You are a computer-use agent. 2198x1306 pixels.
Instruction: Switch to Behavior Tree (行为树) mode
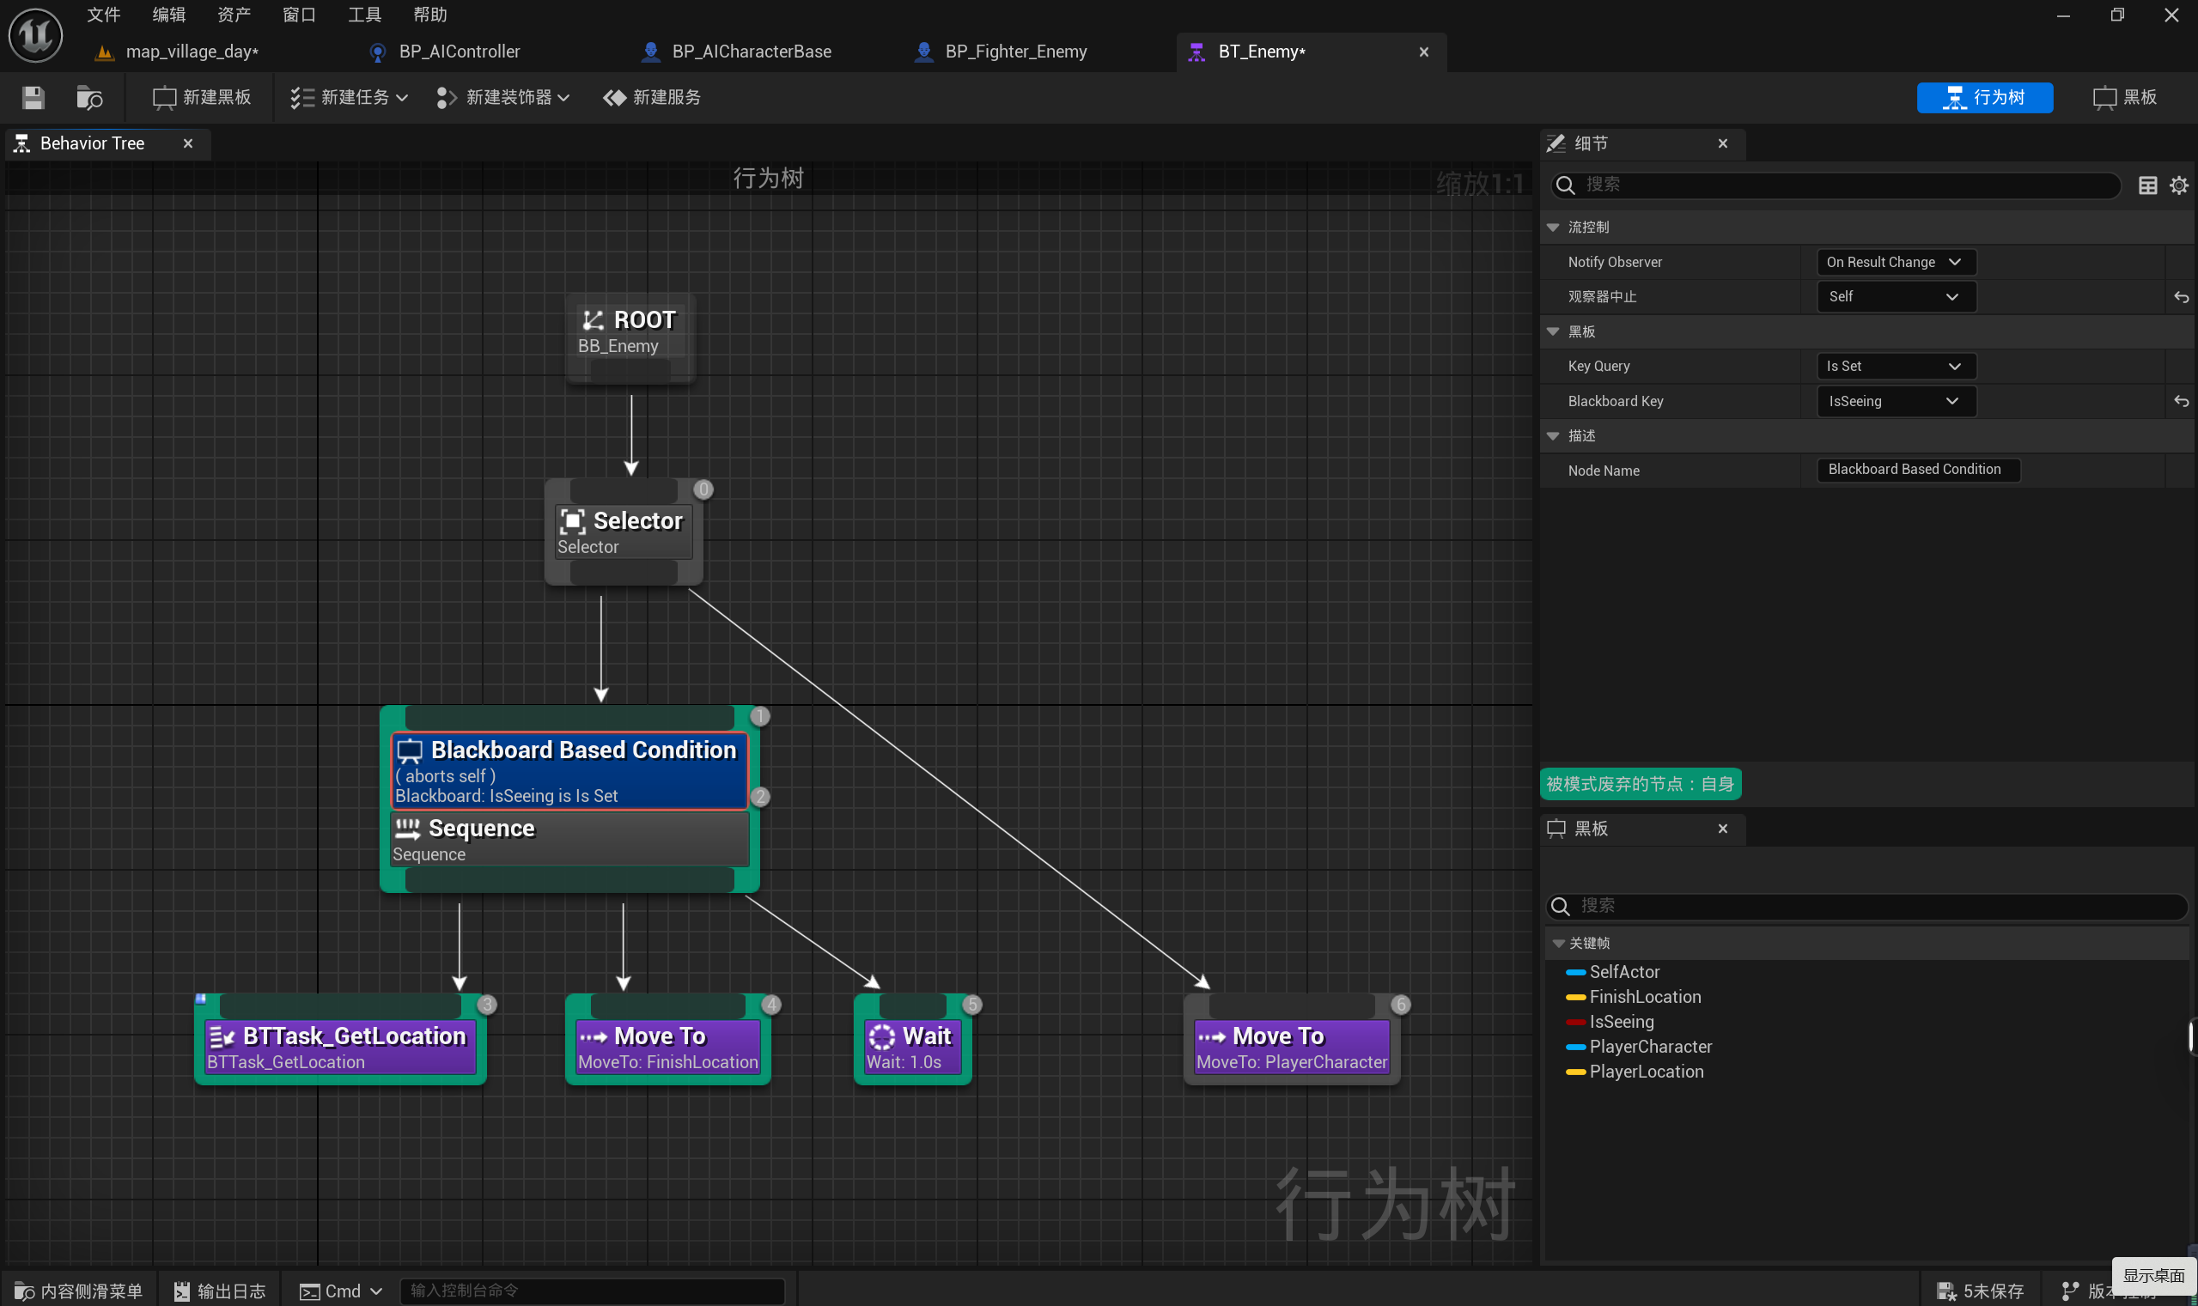[1984, 97]
